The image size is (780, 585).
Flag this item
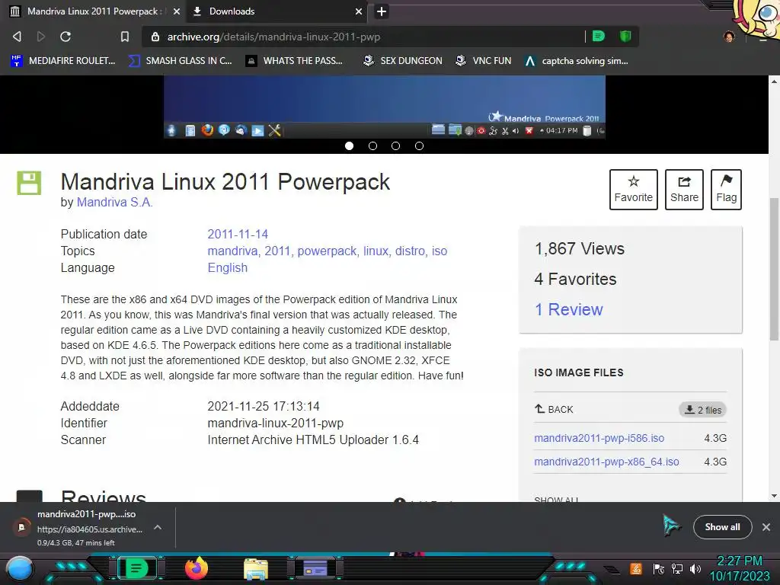pyautogui.click(x=726, y=190)
